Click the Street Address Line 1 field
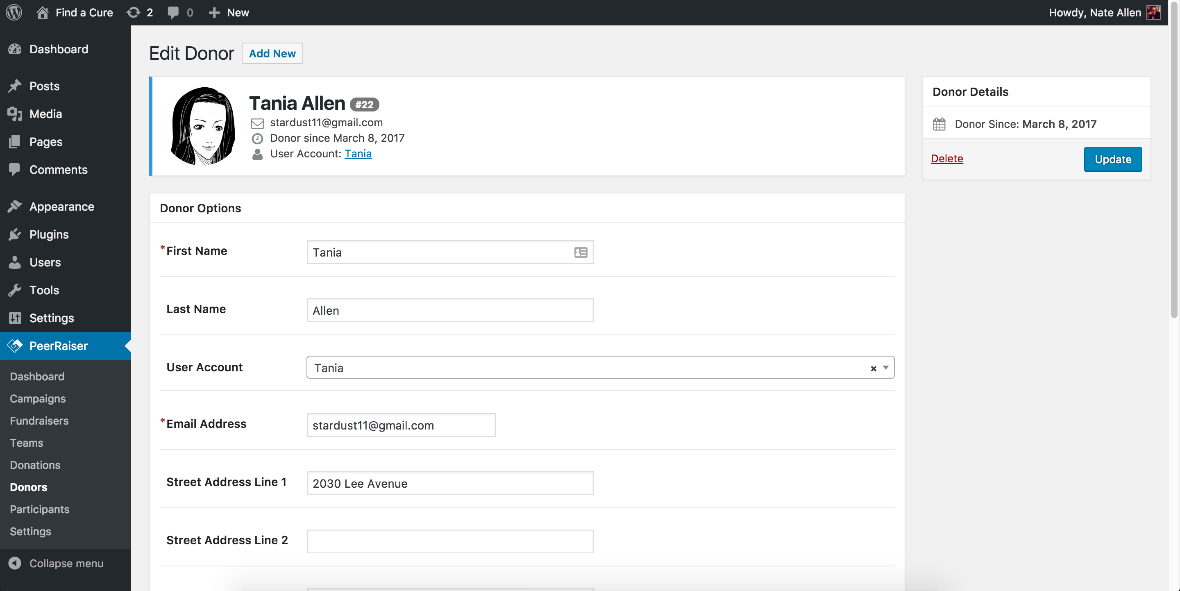The image size is (1180, 591). coord(450,483)
